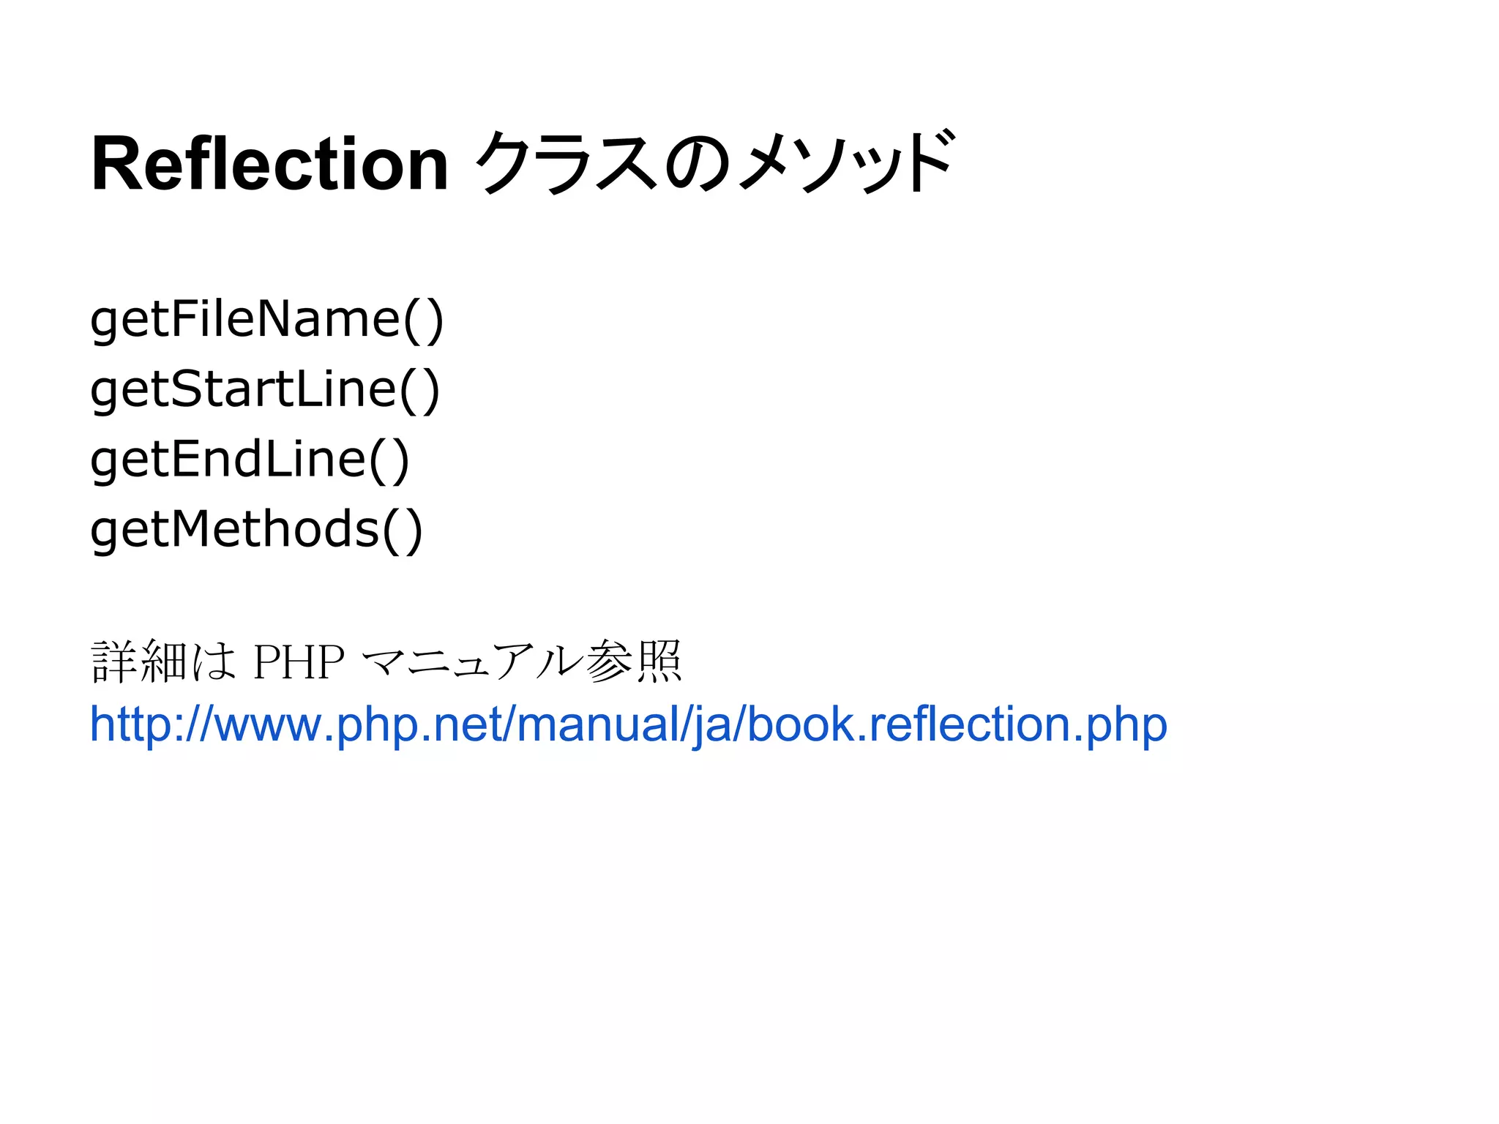Select the getMethods() line
Screen dimensions: 1499x1124
tap(256, 531)
